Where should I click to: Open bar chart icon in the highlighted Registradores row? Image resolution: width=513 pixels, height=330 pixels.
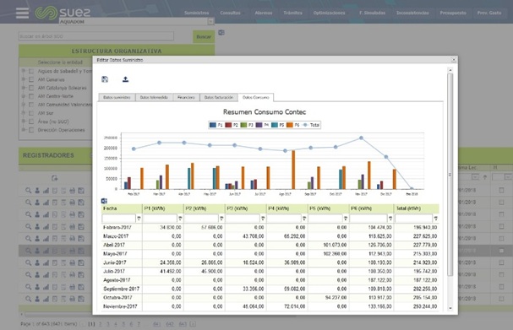46,251
